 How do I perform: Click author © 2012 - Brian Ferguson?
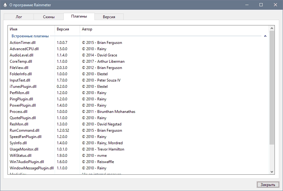(x=102, y=68)
